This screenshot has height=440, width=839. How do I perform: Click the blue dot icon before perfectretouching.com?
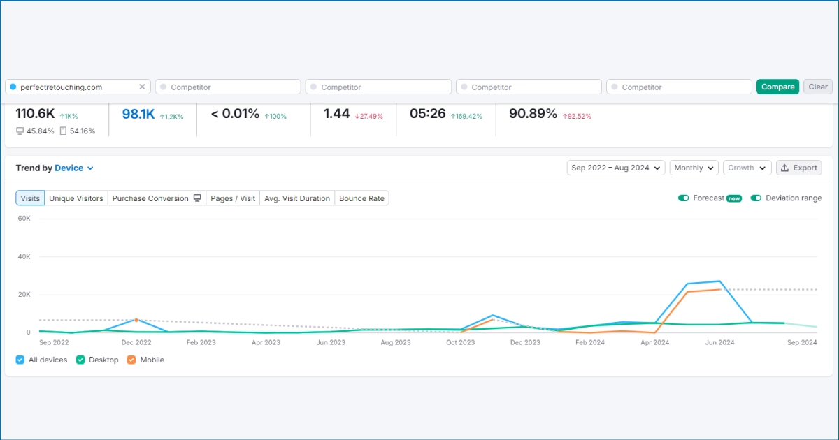(13, 87)
